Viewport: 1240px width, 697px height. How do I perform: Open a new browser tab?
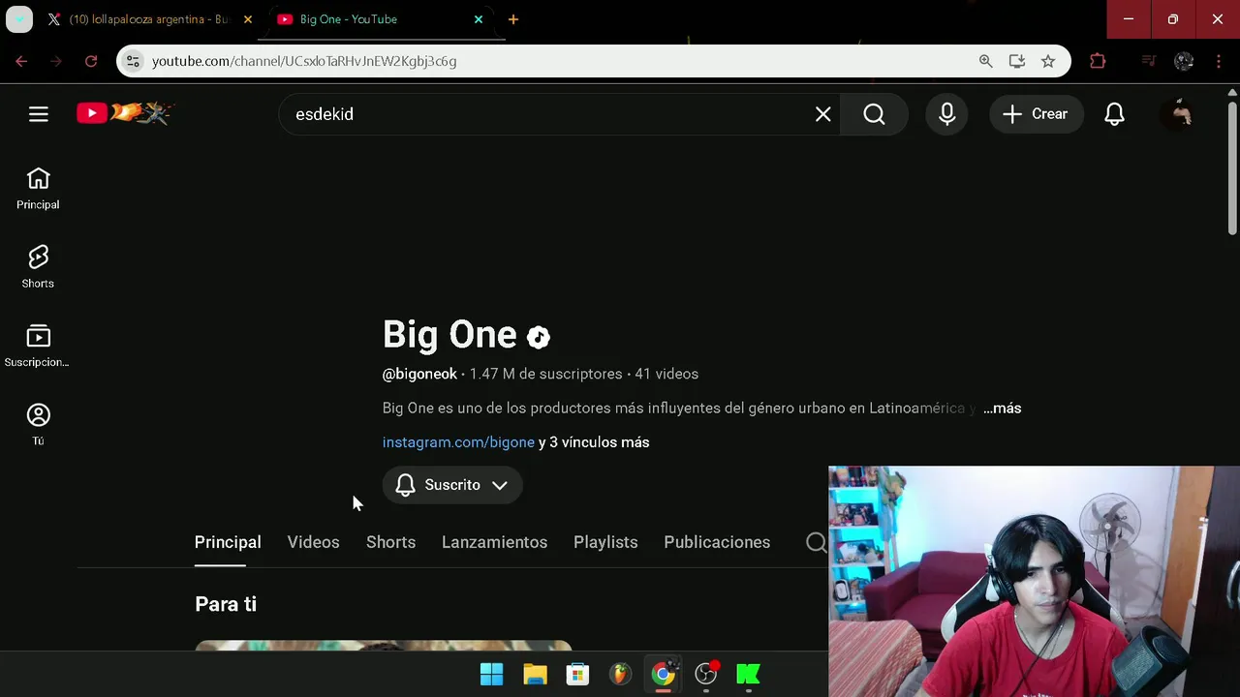[513, 19]
